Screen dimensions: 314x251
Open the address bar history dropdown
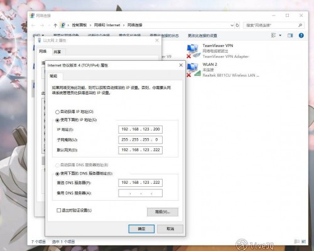[232, 25]
